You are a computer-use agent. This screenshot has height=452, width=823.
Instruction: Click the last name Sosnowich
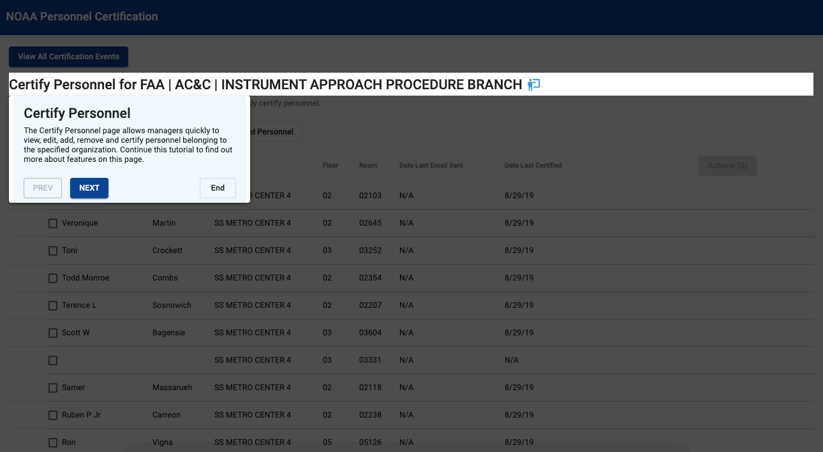pyautogui.click(x=172, y=305)
